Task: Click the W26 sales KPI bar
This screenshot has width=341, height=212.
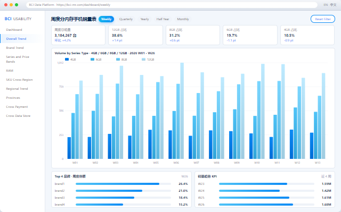Action: coord(266,205)
